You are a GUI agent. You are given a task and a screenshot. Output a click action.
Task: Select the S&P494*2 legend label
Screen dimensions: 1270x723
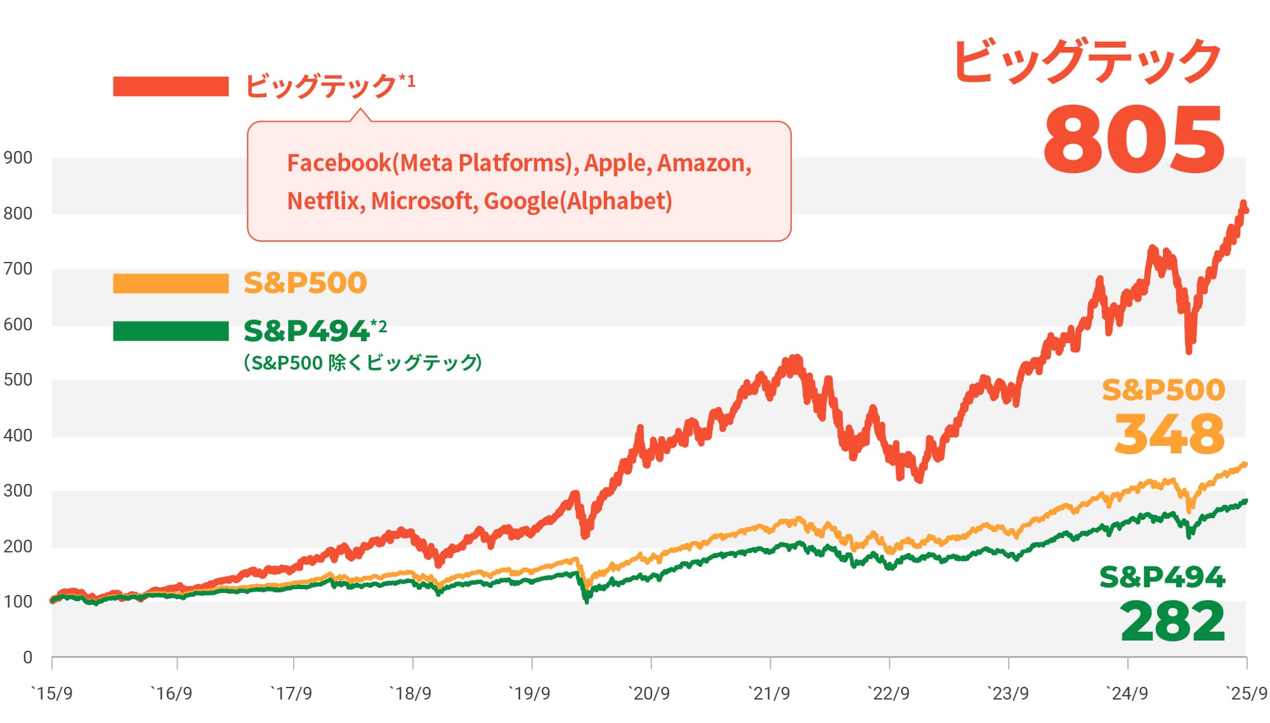click(x=315, y=330)
